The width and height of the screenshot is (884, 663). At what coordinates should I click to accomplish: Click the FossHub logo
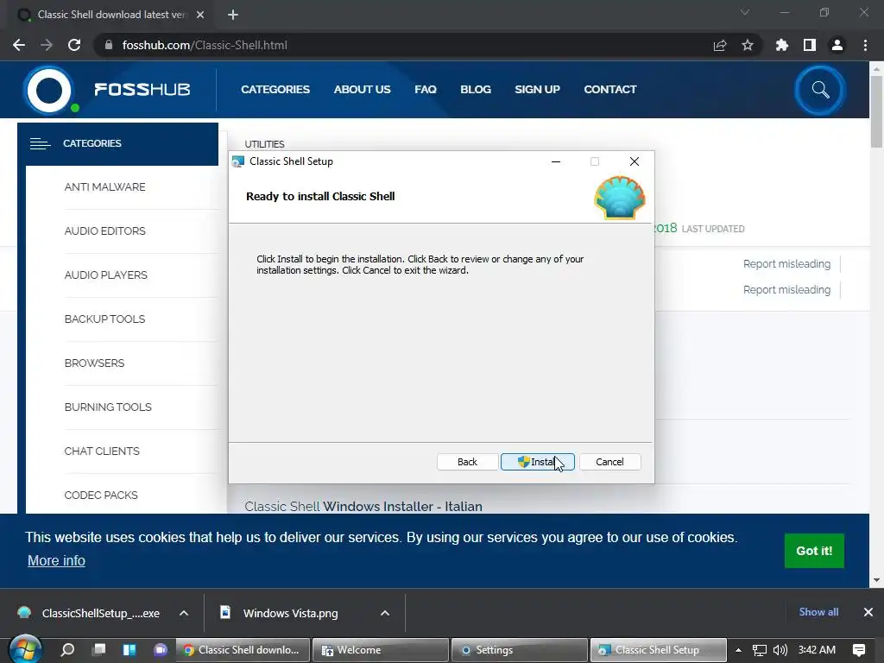point(108,90)
